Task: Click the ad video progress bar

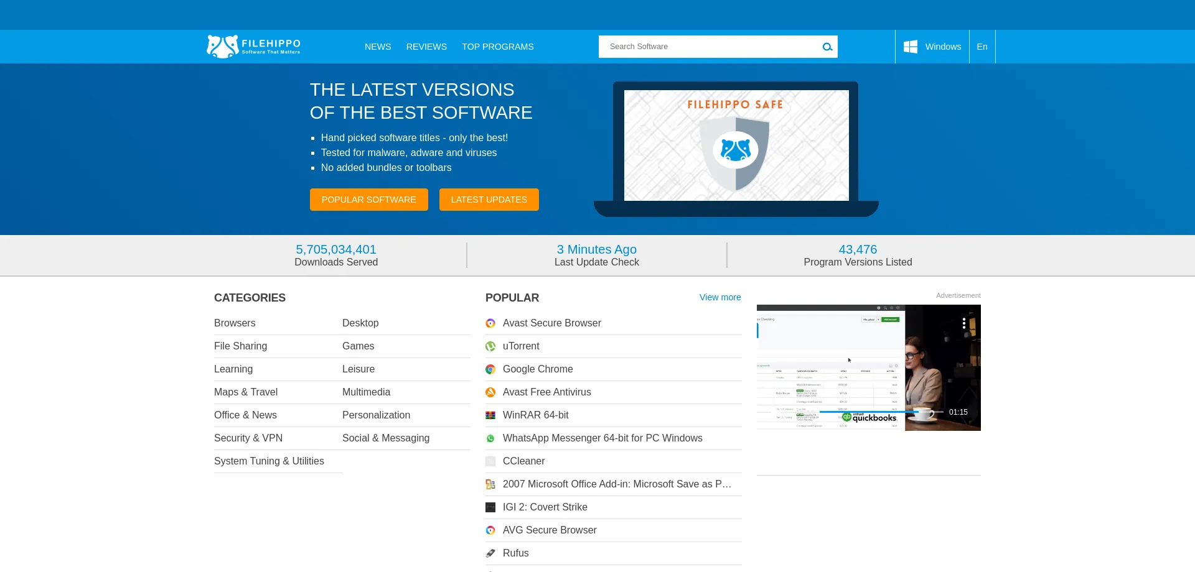Action: pyautogui.click(x=881, y=412)
